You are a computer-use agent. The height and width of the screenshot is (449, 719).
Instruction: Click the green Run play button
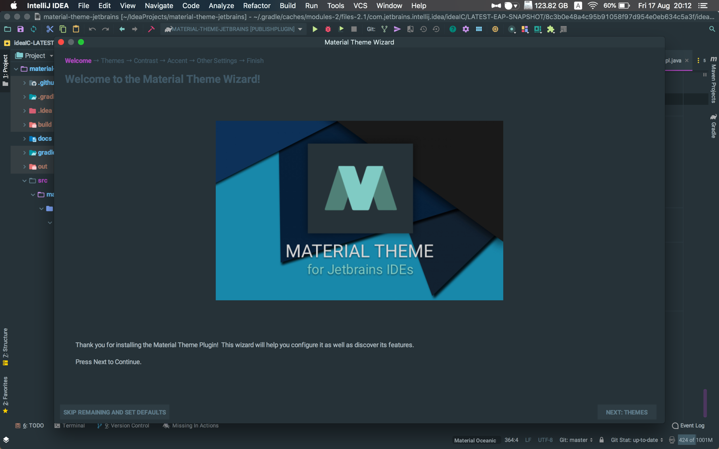[x=315, y=29]
